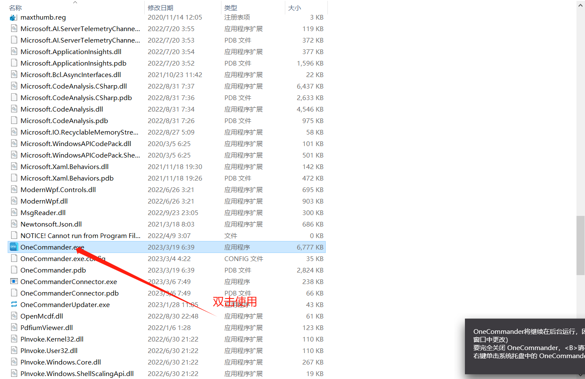Click the OpenMcdf.dll file icon
This screenshot has width=585, height=379.
tap(14, 316)
